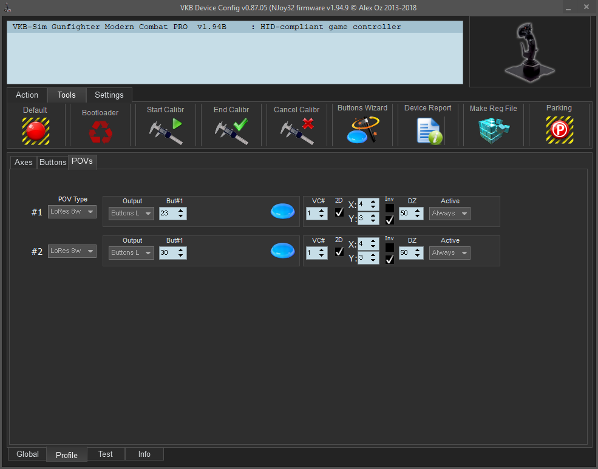Select the POVs tab
The width and height of the screenshot is (598, 469).
pos(82,161)
